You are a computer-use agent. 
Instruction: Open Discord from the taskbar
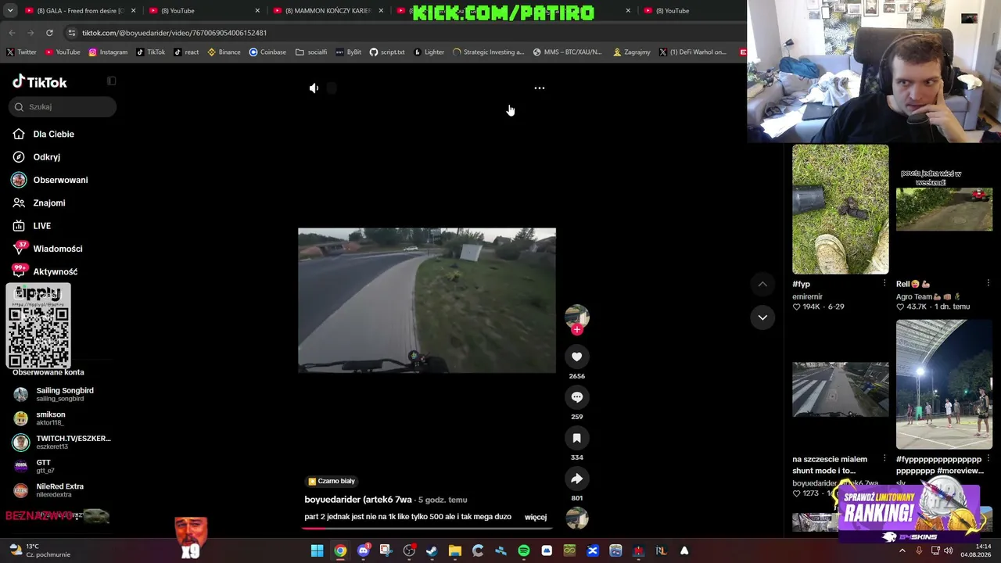(363, 550)
